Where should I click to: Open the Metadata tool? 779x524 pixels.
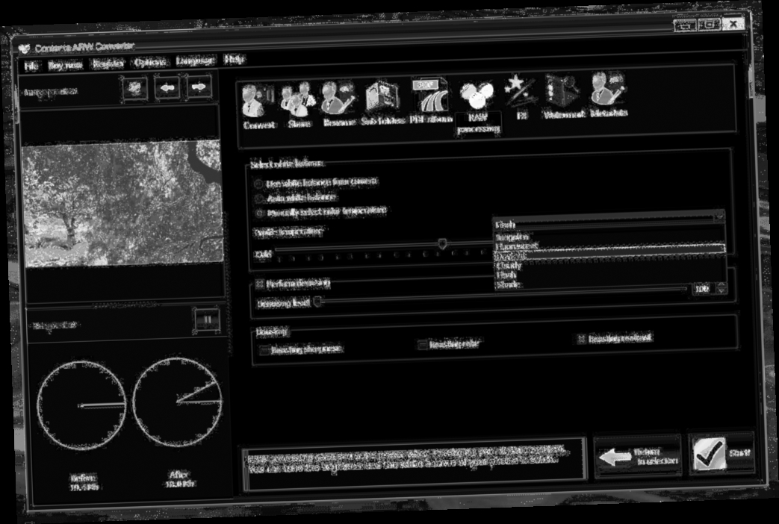tap(608, 94)
